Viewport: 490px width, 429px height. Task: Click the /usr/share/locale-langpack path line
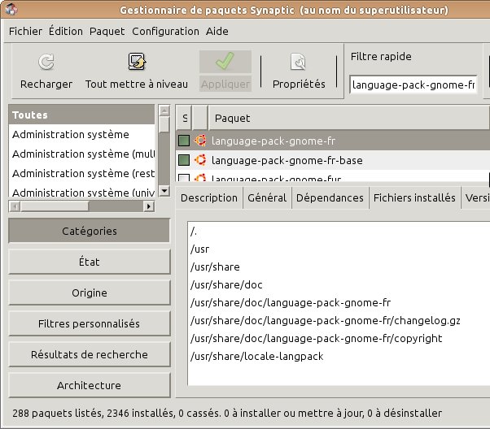point(257,356)
